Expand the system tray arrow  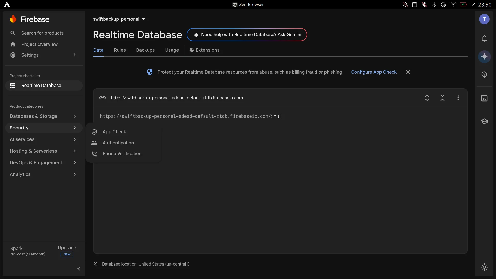[x=472, y=4]
